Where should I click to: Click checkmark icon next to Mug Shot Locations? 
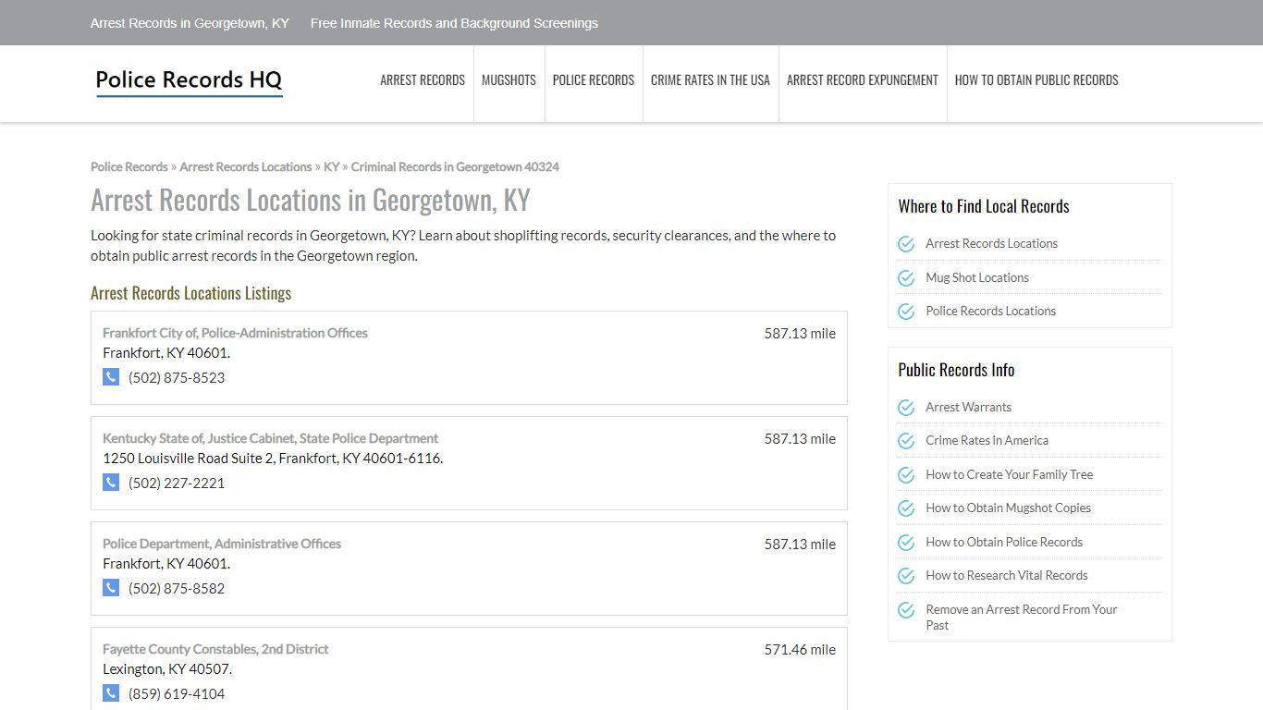(x=906, y=277)
